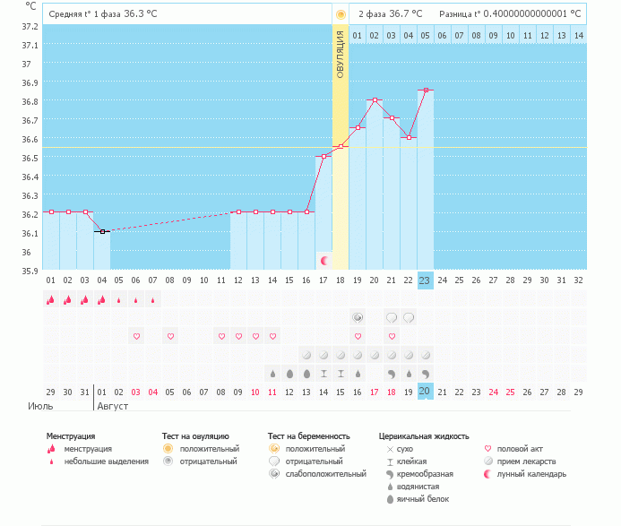Select highlighted date 20 in August row
The width and height of the screenshot is (621, 526).
[426, 392]
